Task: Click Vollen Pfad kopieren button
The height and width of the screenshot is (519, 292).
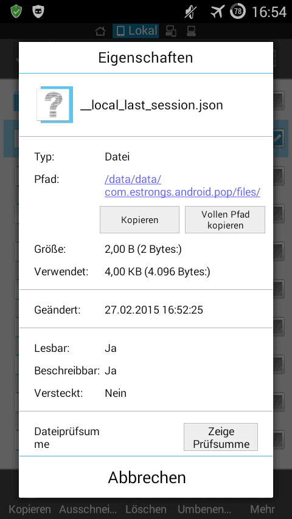Action: coord(225,220)
